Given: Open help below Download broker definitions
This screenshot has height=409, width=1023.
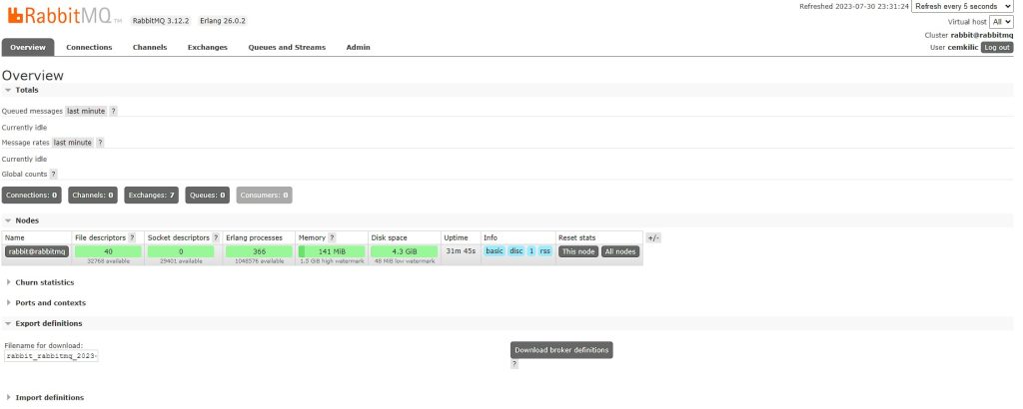Looking at the screenshot, I should [x=514, y=364].
